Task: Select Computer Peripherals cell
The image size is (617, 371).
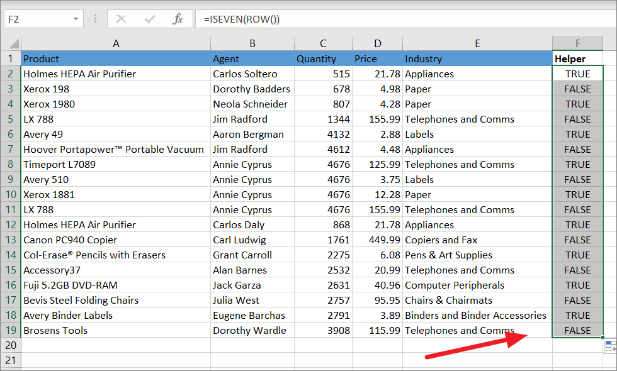Action: pyautogui.click(x=477, y=285)
